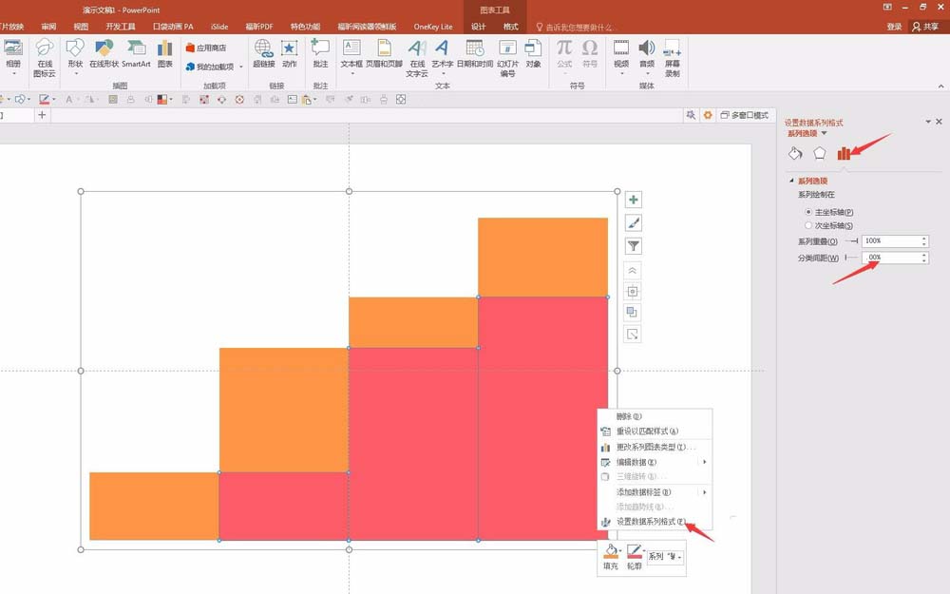
Task: Open the series selector dropdown in mini toolbar
Action: [x=665, y=556]
